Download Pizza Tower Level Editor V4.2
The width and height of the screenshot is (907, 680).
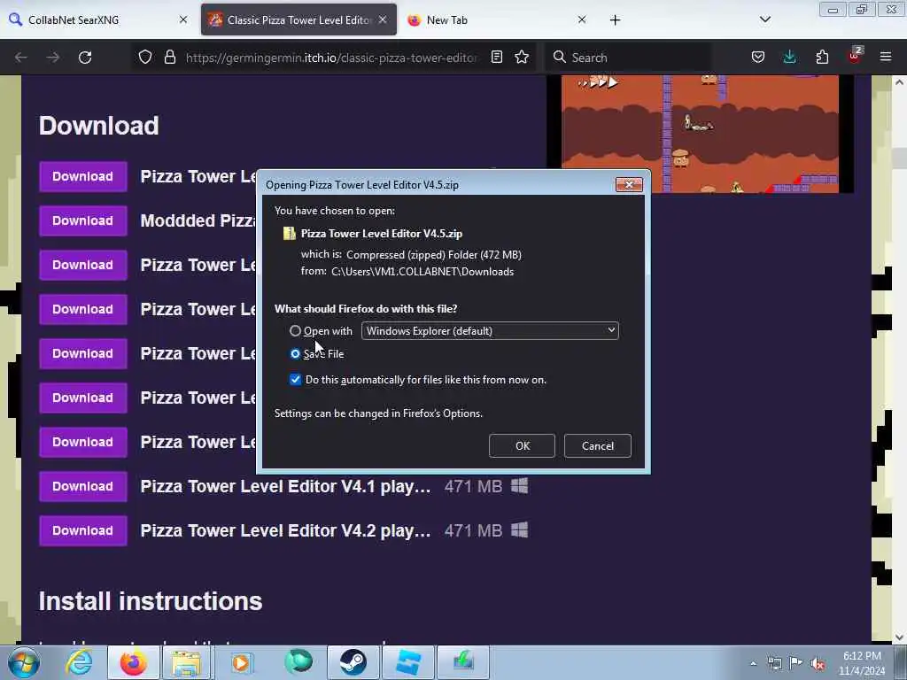(82, 531)
